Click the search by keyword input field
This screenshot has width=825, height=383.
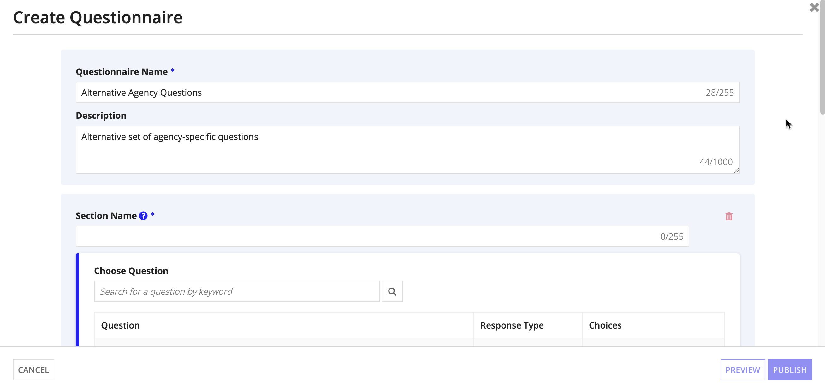point(236,291)
